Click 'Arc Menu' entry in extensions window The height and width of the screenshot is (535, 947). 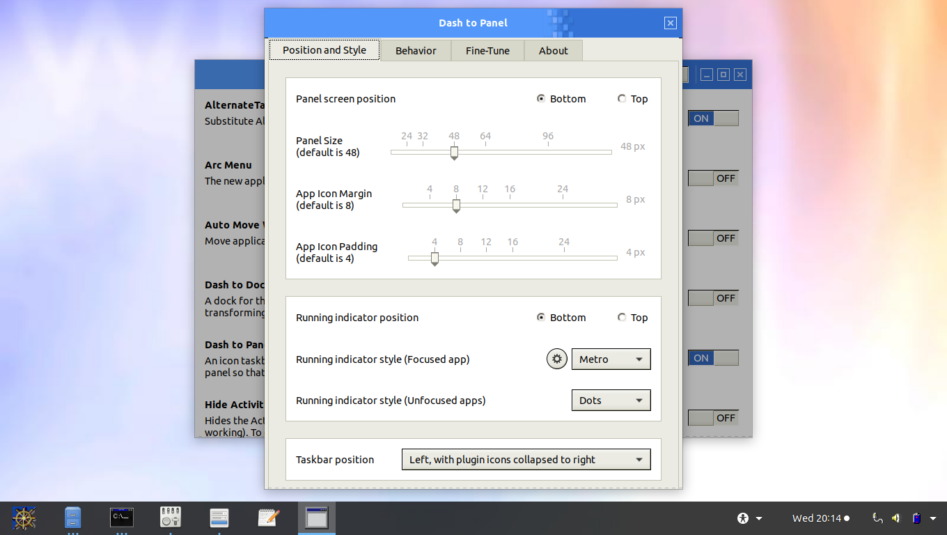[228, 165]
